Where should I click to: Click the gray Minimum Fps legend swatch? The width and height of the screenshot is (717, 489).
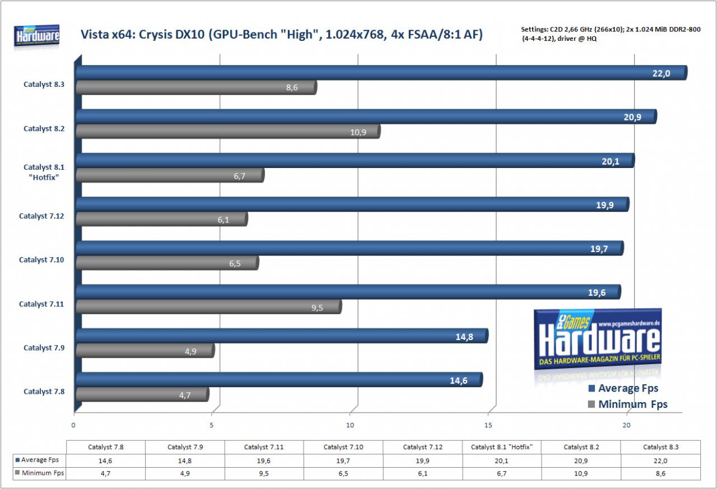coord(592,404)
